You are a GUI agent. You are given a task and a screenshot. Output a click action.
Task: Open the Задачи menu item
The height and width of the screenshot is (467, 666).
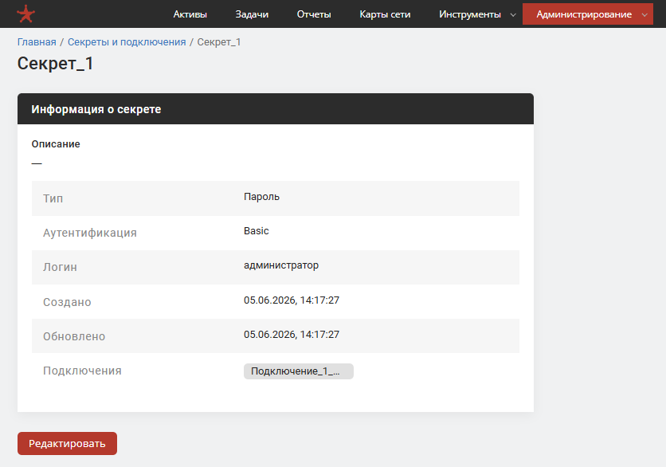252,14
